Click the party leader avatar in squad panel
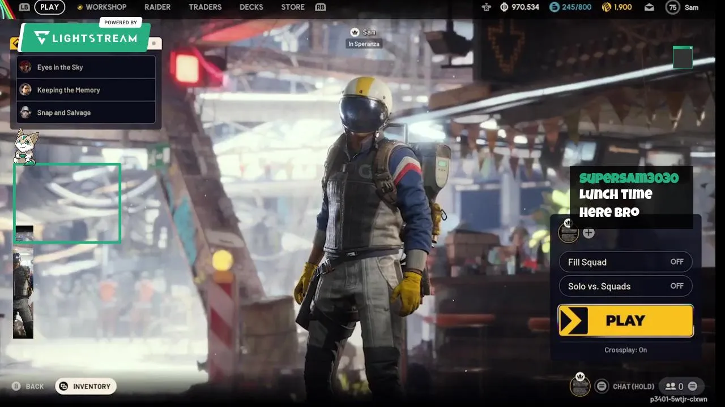The image size is (725, 407). point(569,232)
